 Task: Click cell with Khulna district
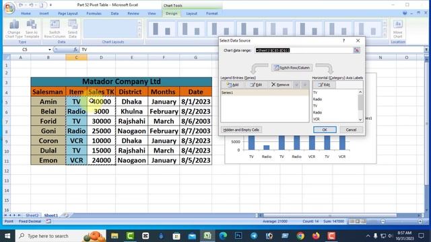click(x=132, y=112)
